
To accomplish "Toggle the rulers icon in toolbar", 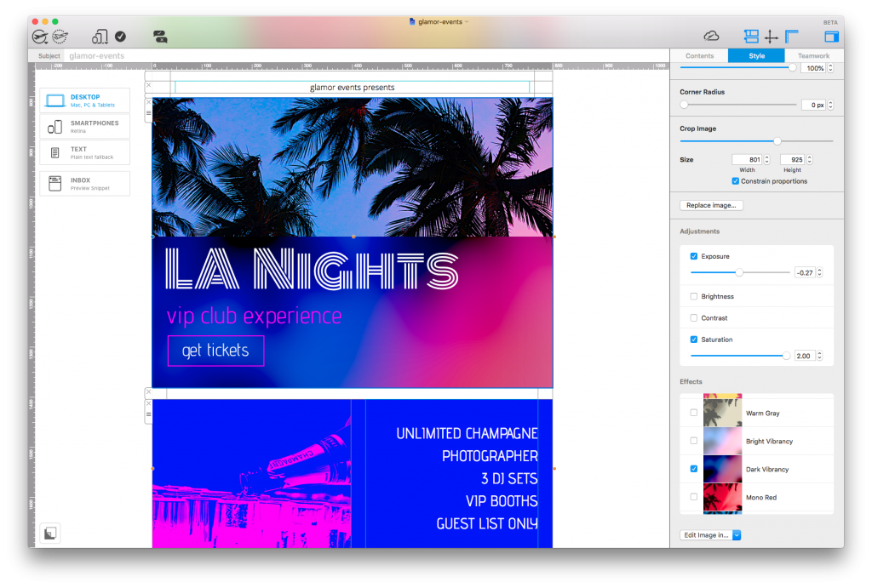I will [x=792, y=37].
